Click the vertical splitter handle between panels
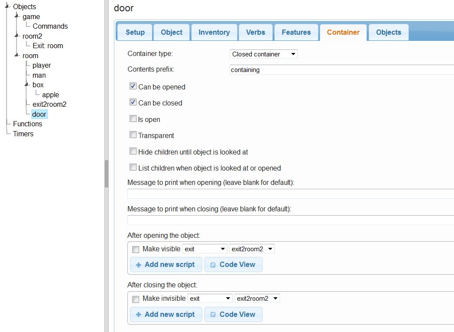Screen dimensions: 454x332 click(x=106, y=174)
